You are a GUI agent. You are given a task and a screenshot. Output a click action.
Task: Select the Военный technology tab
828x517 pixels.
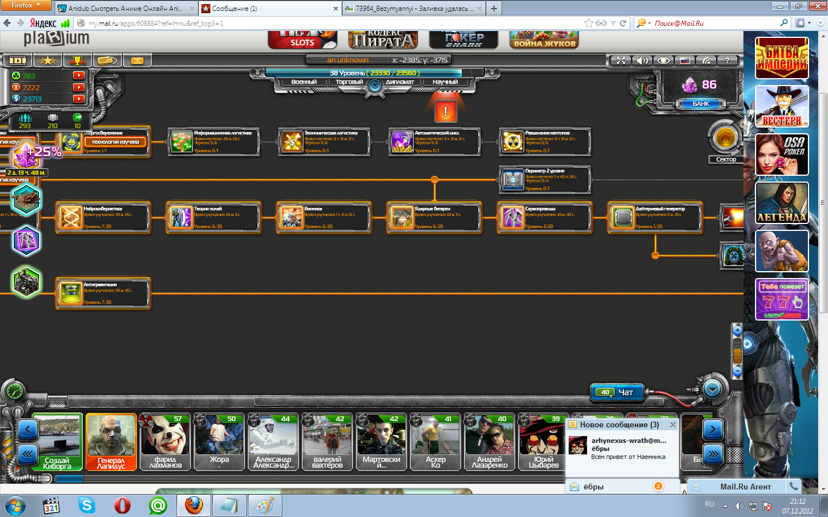[304, 82]
